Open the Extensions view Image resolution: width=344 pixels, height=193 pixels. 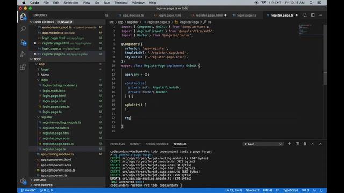click(23, 66)
